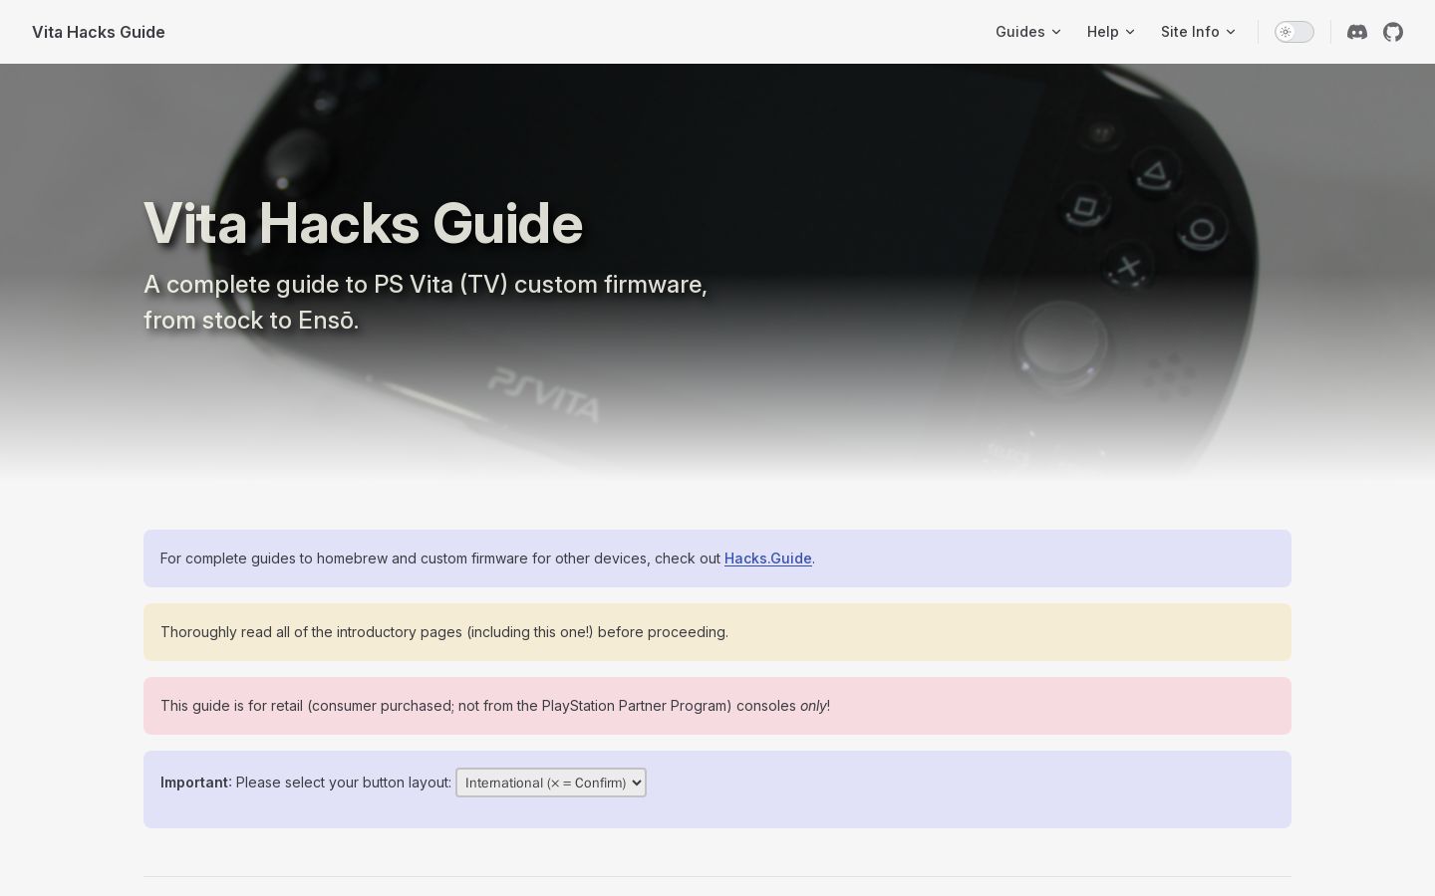The image size is (1435, 896).
Task: Click the red retail consoles warning banner
Action: (717, 706)
